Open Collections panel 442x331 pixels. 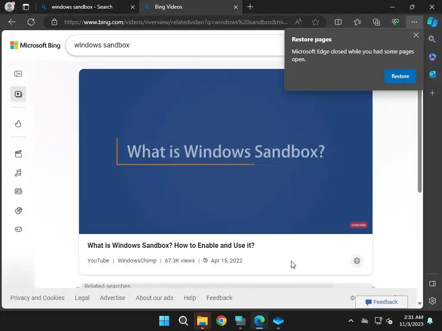[x=376, y=22]
